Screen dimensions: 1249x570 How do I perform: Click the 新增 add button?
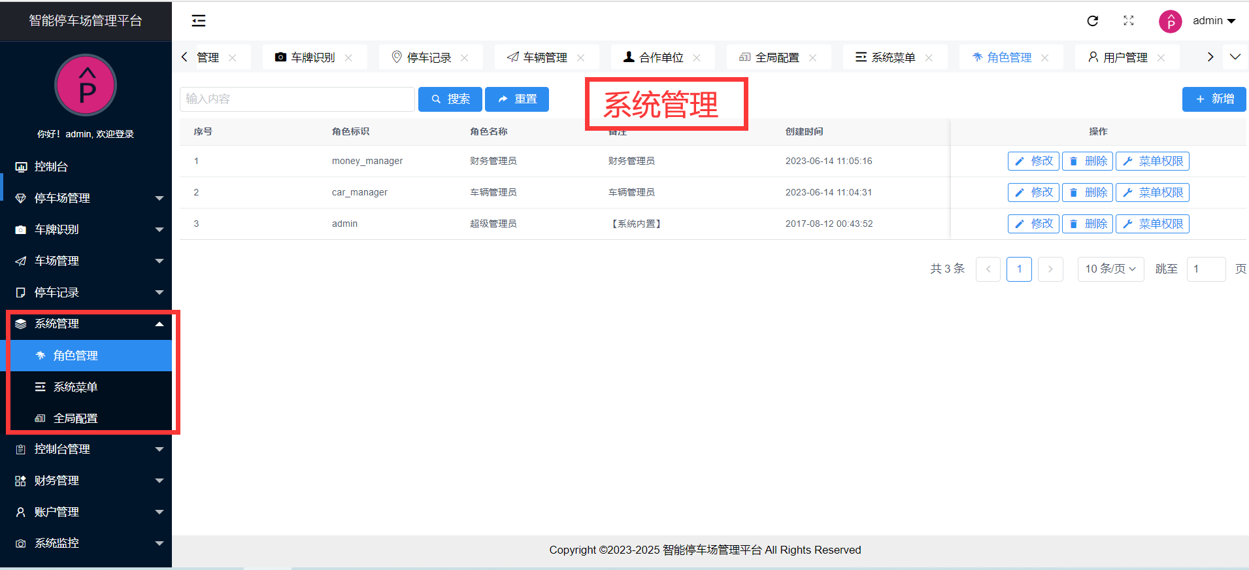(1214, 99)
